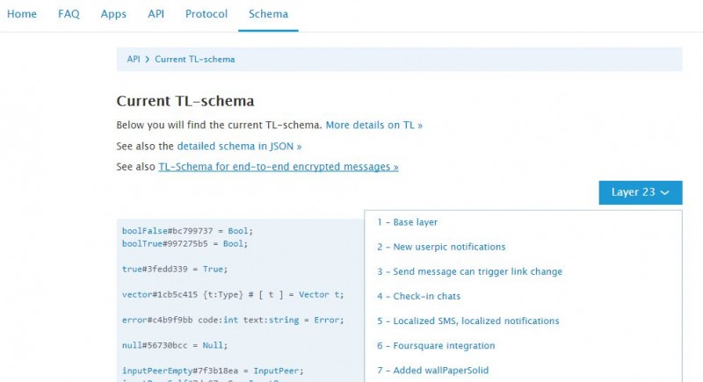Screen dimensions: 703x382
Task: Switch to the Apps tab
Action: tap(113, 14)
